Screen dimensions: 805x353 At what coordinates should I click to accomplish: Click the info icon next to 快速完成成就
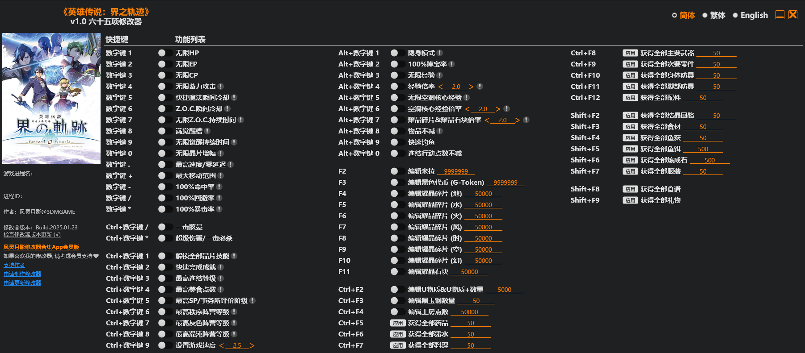[221, 267]
